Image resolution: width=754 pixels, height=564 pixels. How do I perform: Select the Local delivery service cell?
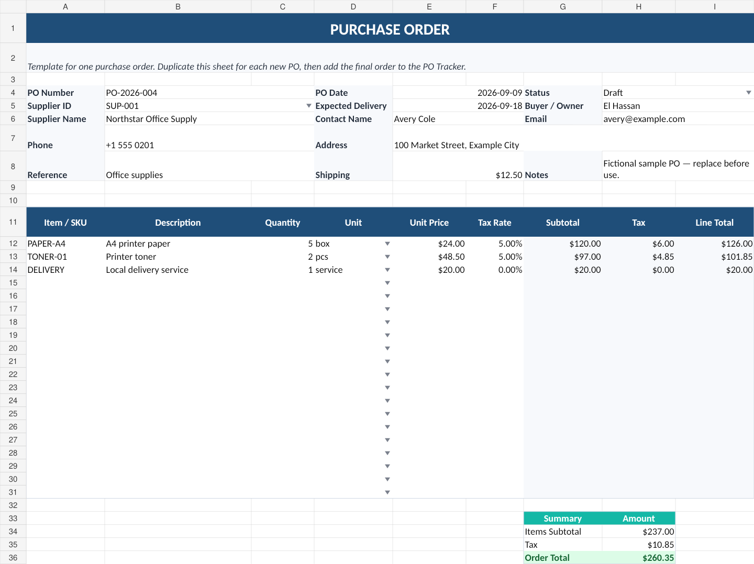(x=178, y=270)
